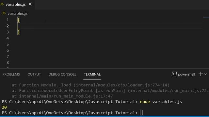Click line number 1 in gutter

tap(8, 20)
